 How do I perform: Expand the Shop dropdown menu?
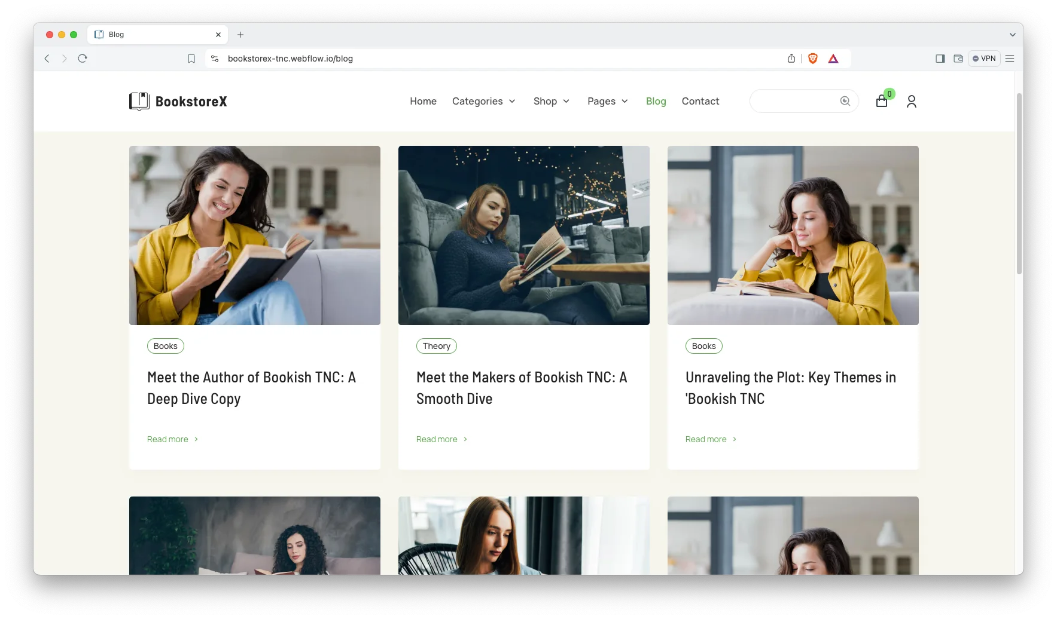click(x=551, y=102)
